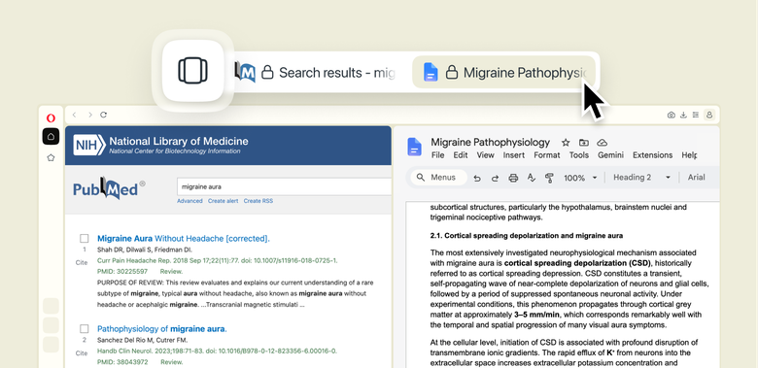Click the PubMed logo
Viewport: 758px width, 368px height.
click(109, 188)
